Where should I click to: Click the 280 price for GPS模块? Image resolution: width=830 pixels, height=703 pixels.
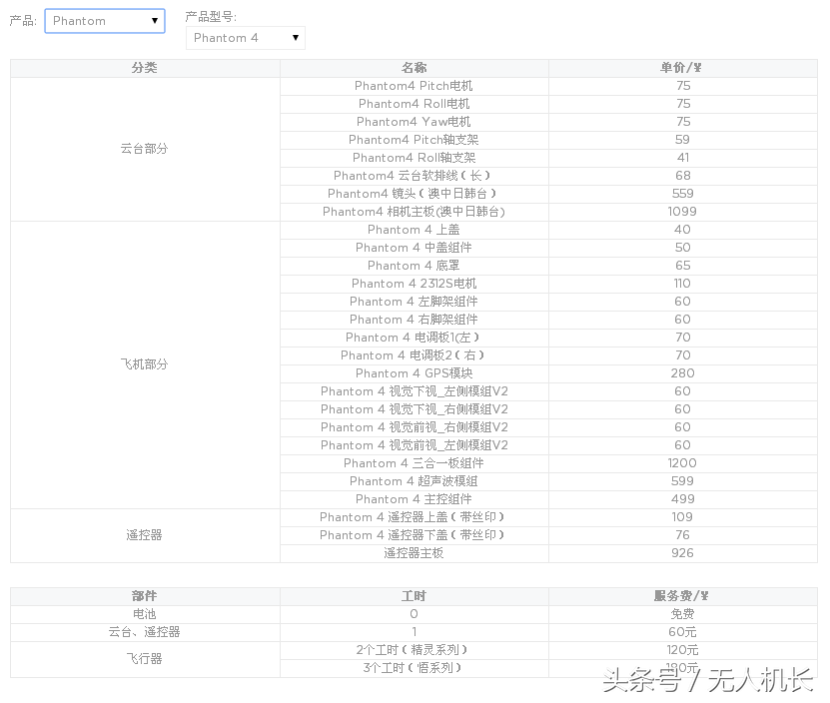coord(683,373)
